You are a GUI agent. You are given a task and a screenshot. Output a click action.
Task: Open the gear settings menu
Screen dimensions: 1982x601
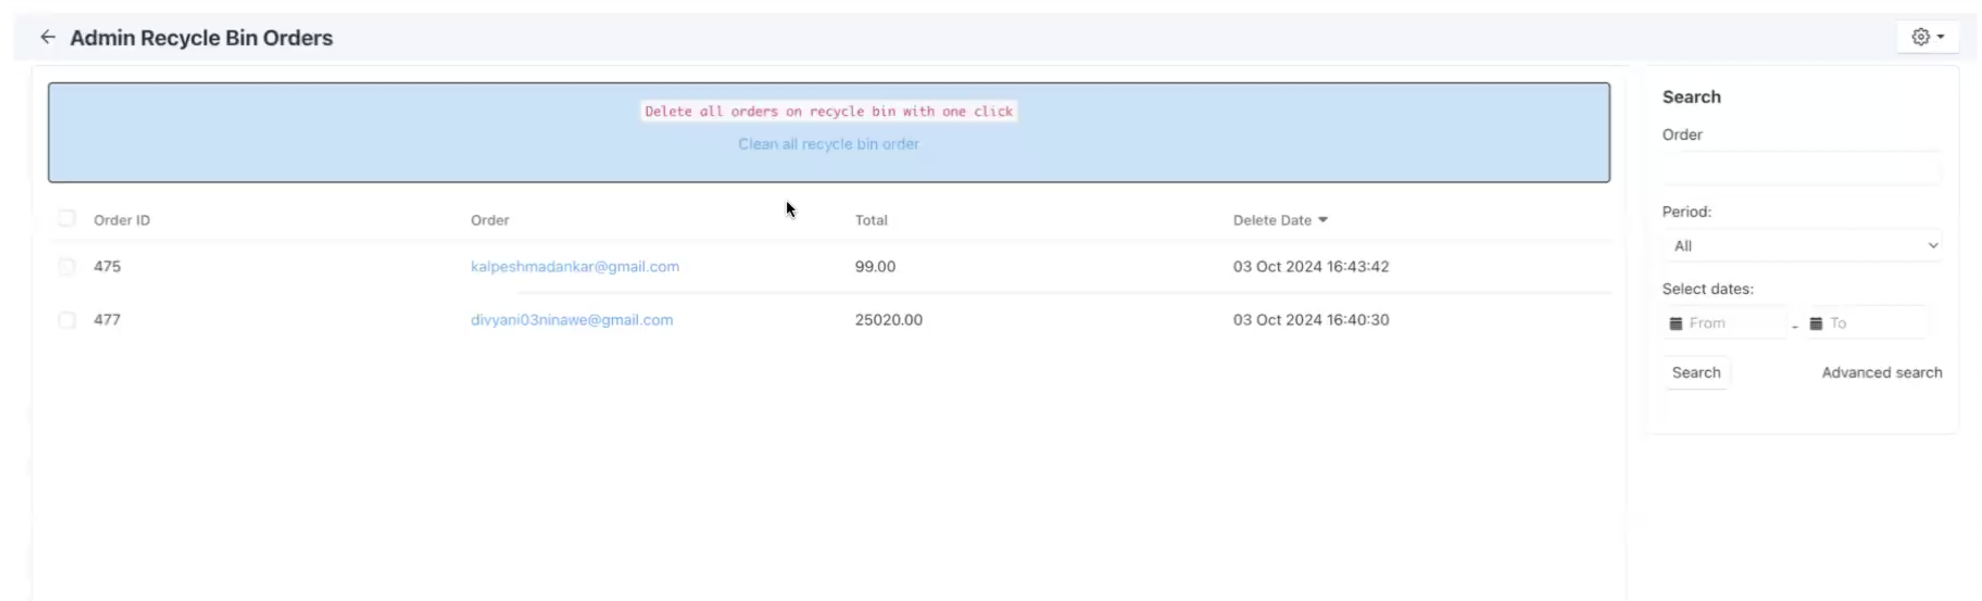tap(1927, 37)
